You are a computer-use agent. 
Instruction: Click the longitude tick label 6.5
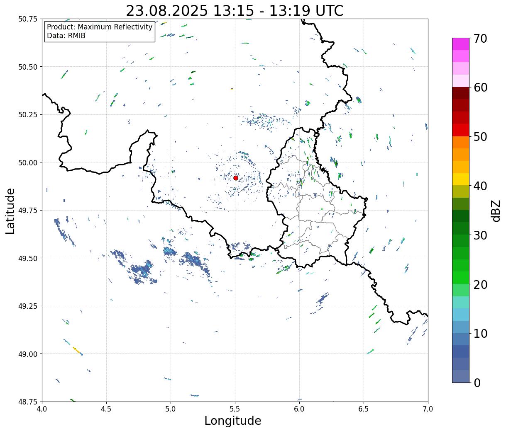(x=364, y=409)
